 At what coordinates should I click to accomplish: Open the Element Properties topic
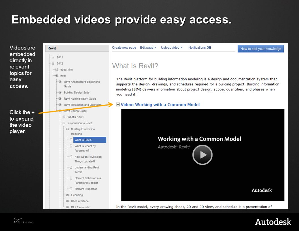tap(86, 189)
